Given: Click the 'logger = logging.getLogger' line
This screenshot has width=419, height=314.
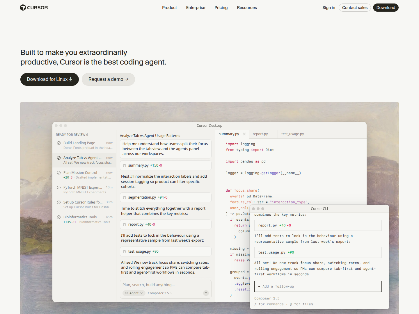Looking at the screenshot, I should (263, 173).
